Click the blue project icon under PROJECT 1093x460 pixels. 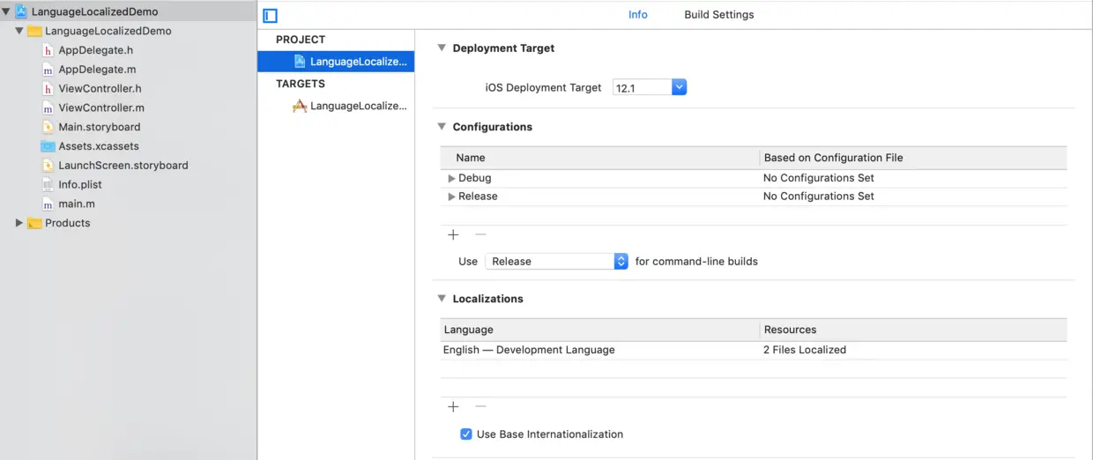[x=300, y=62]
